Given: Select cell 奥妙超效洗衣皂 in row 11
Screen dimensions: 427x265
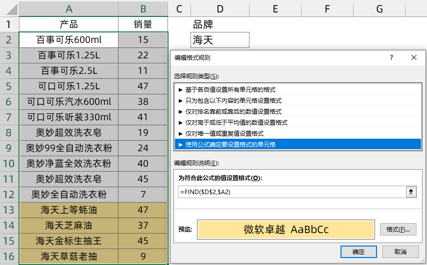Looking at the screenshot, I should [x=68, y=179].
